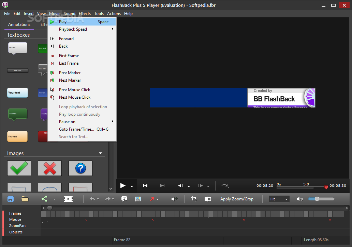Viewport: 352px width, 247px height.
Task: Click the Export movie filmstrip icon
Action: pyautogui.click(x=68, y=199)
